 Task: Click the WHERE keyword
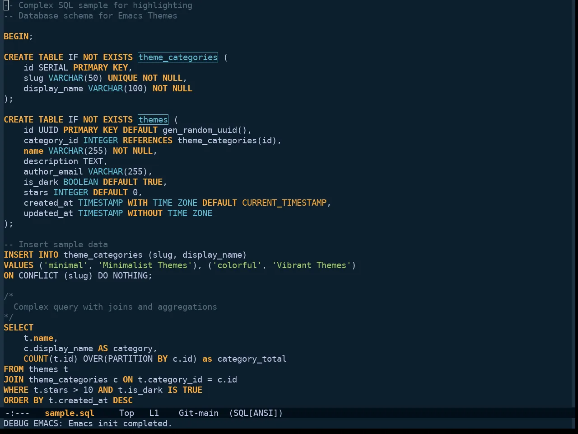point(16,390)
